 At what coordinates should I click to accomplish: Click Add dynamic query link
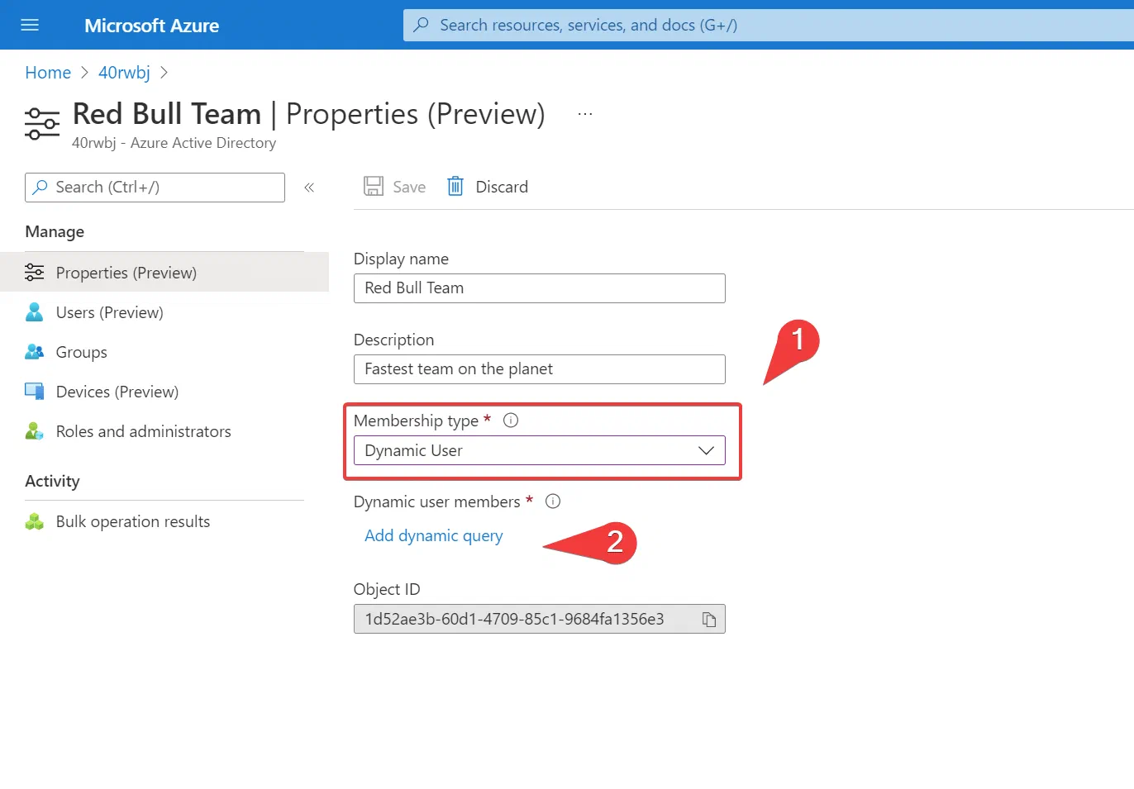pos(433,536)
